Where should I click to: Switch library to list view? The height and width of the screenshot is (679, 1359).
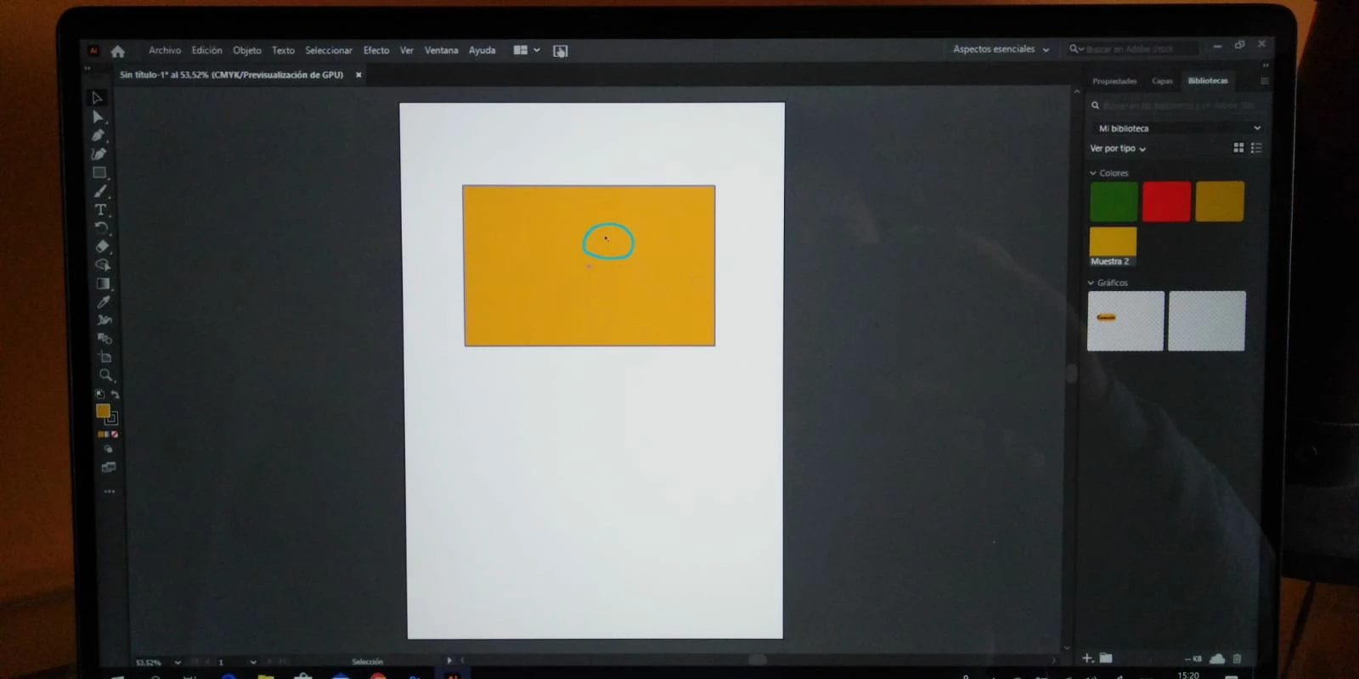coord(1256,148)
